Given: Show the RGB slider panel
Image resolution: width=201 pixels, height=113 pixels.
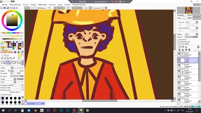Looking at the screenshot, I should coord(5,8).
